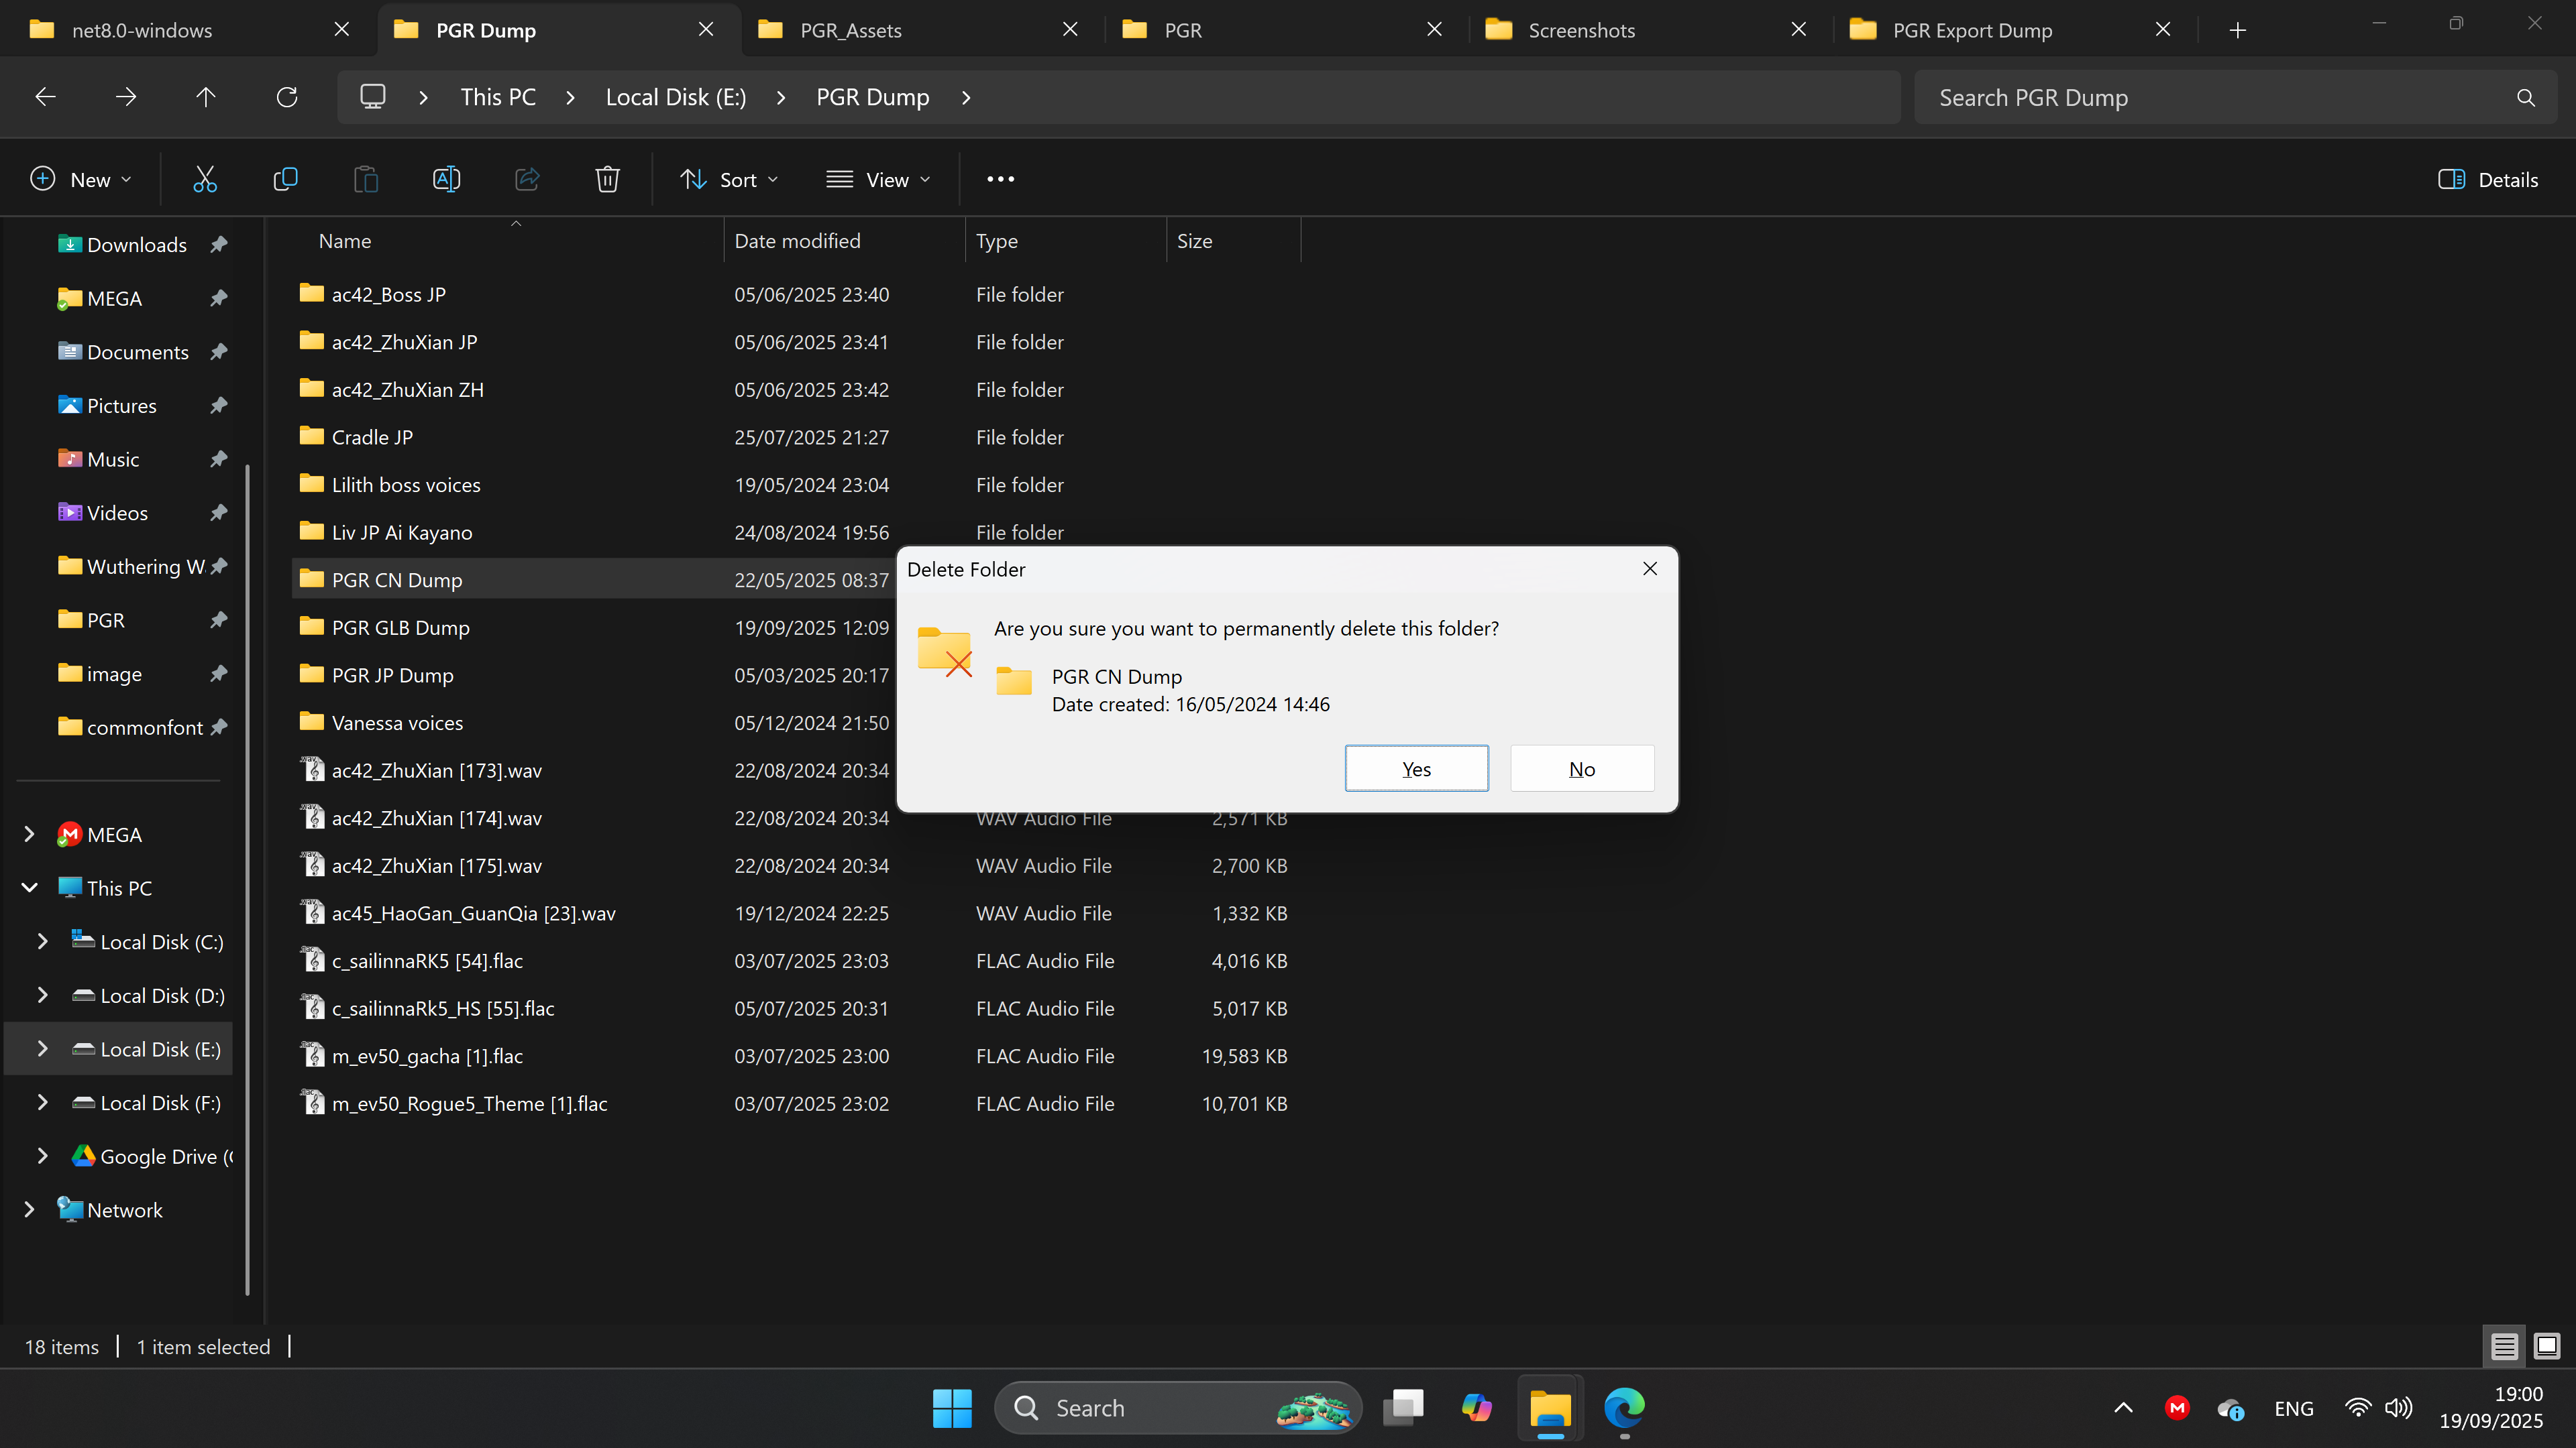Collapse the This PC tree node
The image size is (2576, 1448).
pos(29,888)
